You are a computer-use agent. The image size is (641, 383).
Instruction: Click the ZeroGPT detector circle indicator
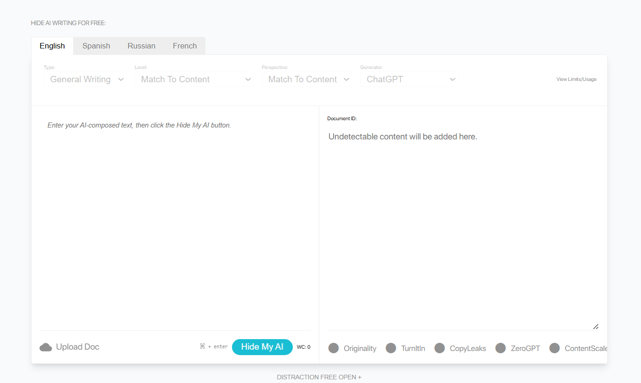tap(501, 348)
